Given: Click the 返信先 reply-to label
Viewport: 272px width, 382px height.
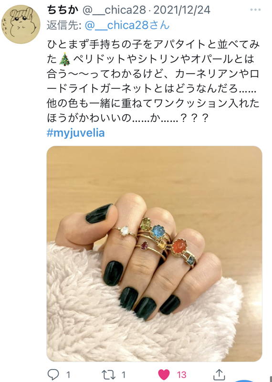Looking at the screenshot, I should pos(64,25).
